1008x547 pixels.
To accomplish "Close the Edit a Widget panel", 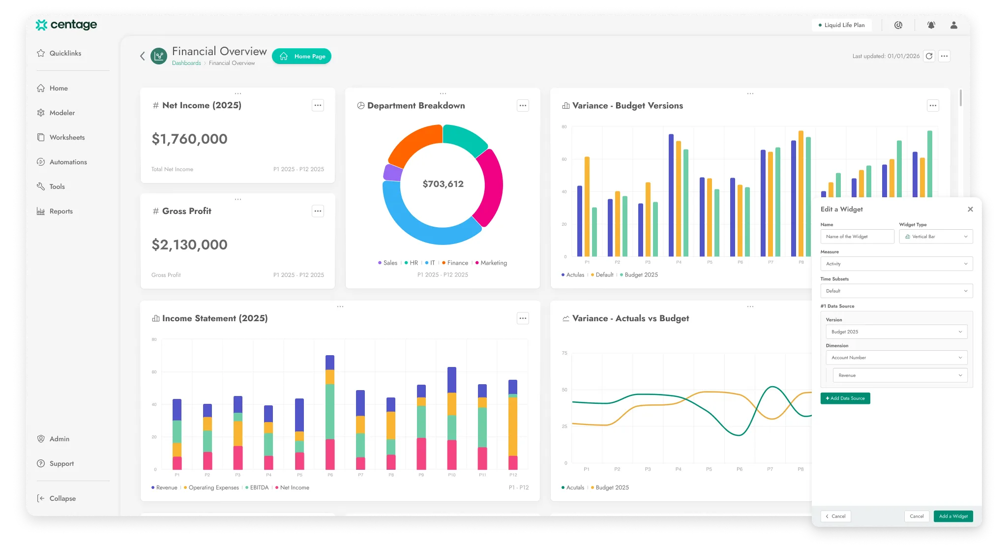I will 970,209.
